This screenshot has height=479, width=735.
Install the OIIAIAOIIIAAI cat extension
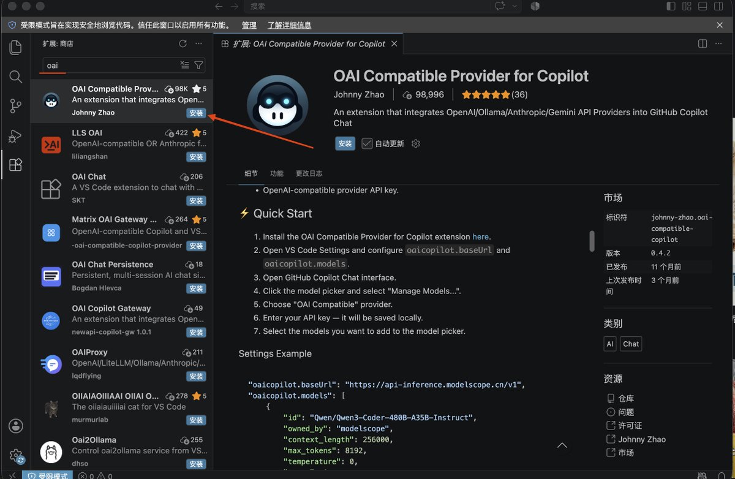196,420
